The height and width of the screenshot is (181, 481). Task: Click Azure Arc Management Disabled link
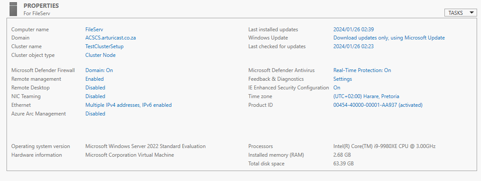coord(95,114)
